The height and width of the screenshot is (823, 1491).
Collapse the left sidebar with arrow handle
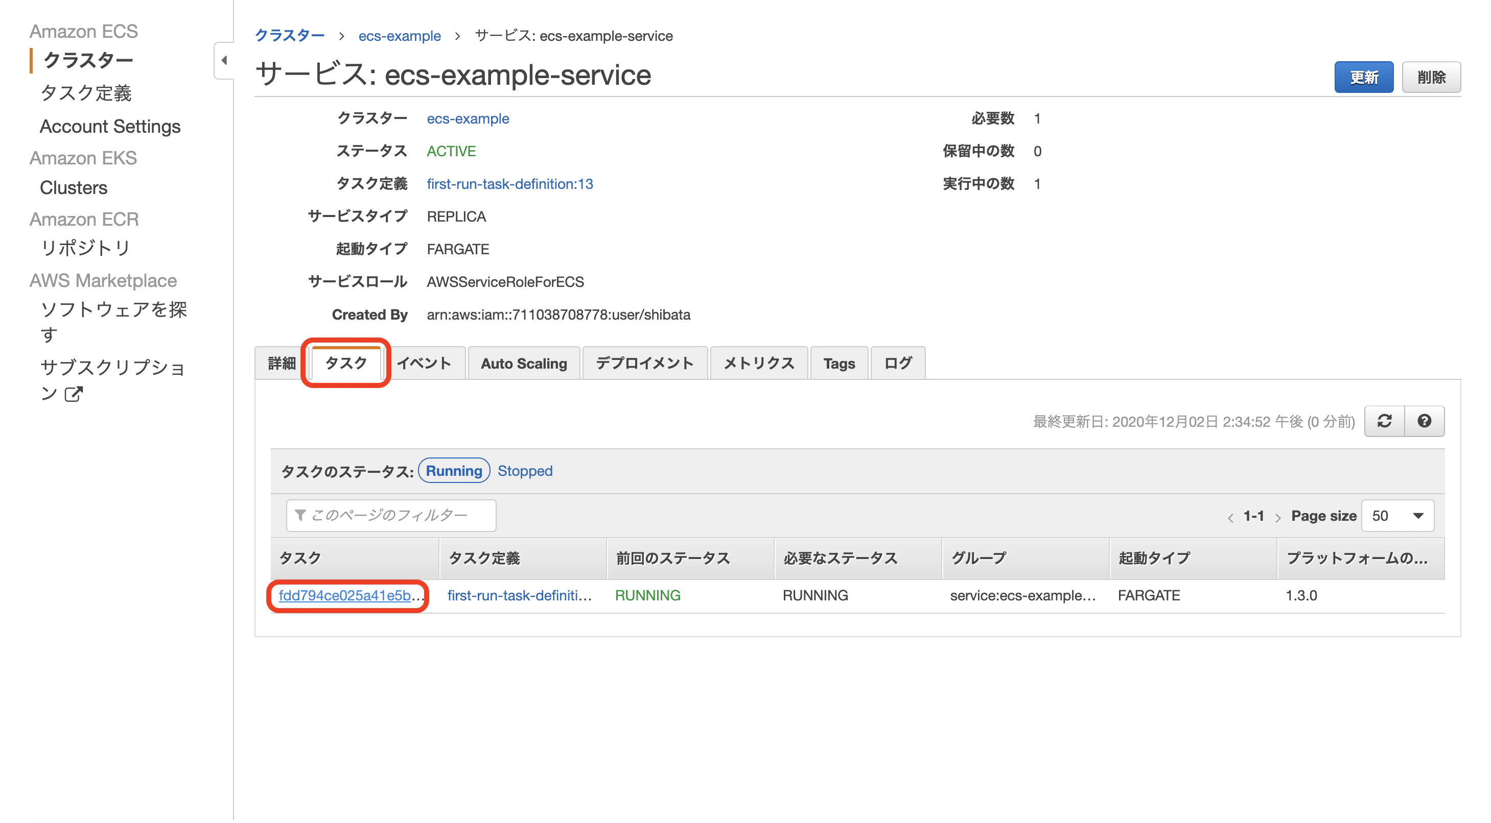(x=224, y=60)
